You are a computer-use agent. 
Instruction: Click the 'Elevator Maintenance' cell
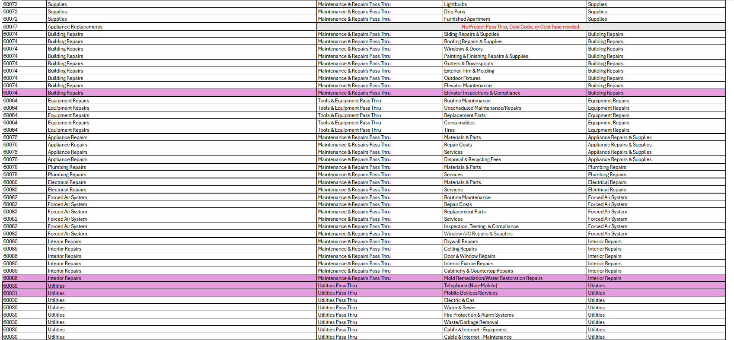(514, 86)
